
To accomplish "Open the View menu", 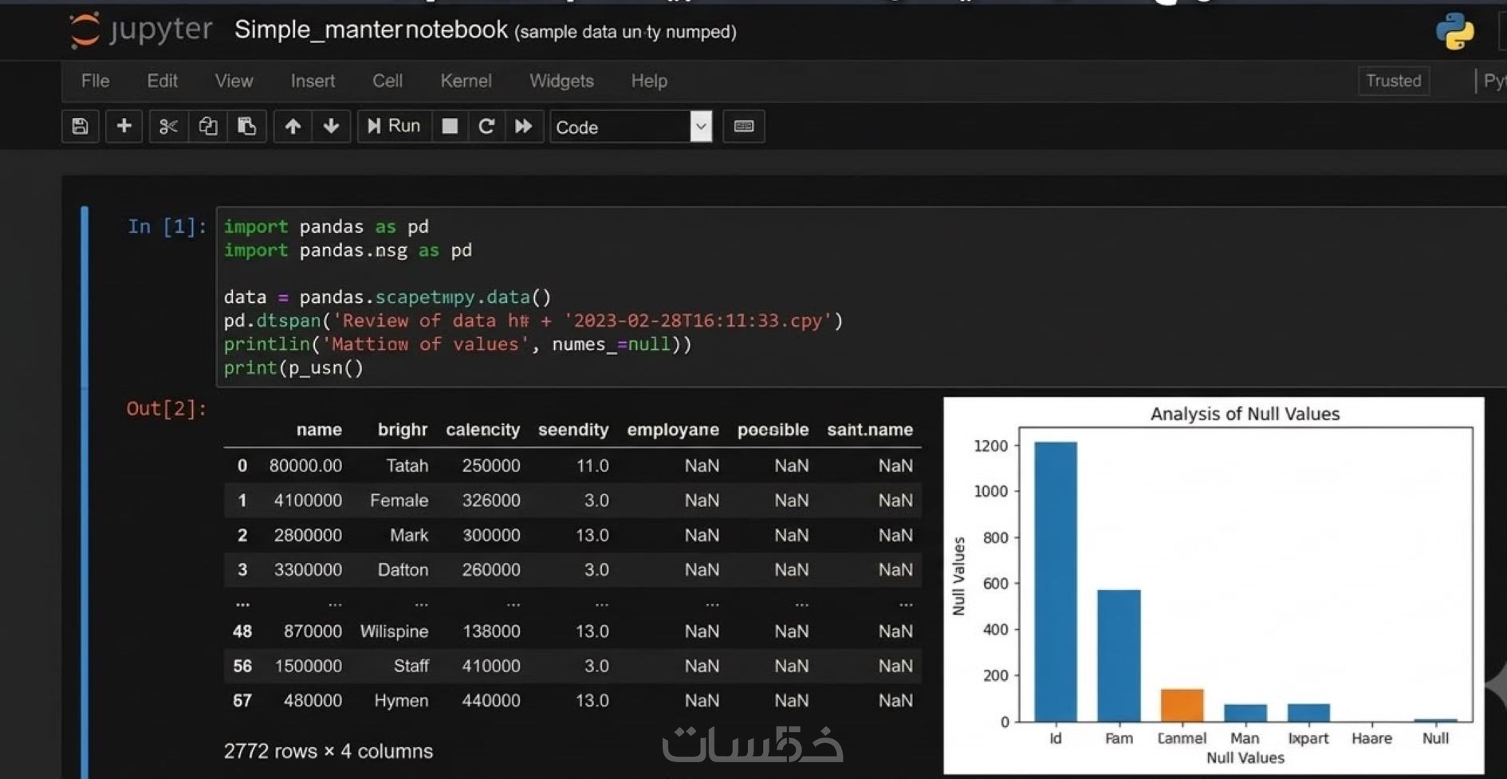I will (x=234, y=81).
